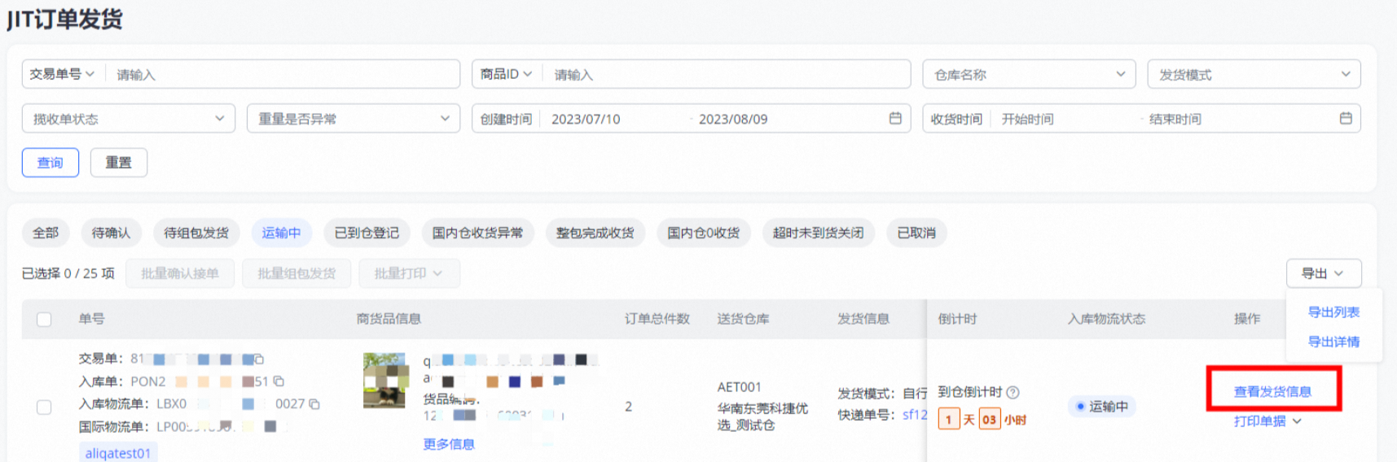Image resolution: width=1397 pixels, height=462 pixels.
Task: Copy the 交易单 transaction number
Action: 259,359
